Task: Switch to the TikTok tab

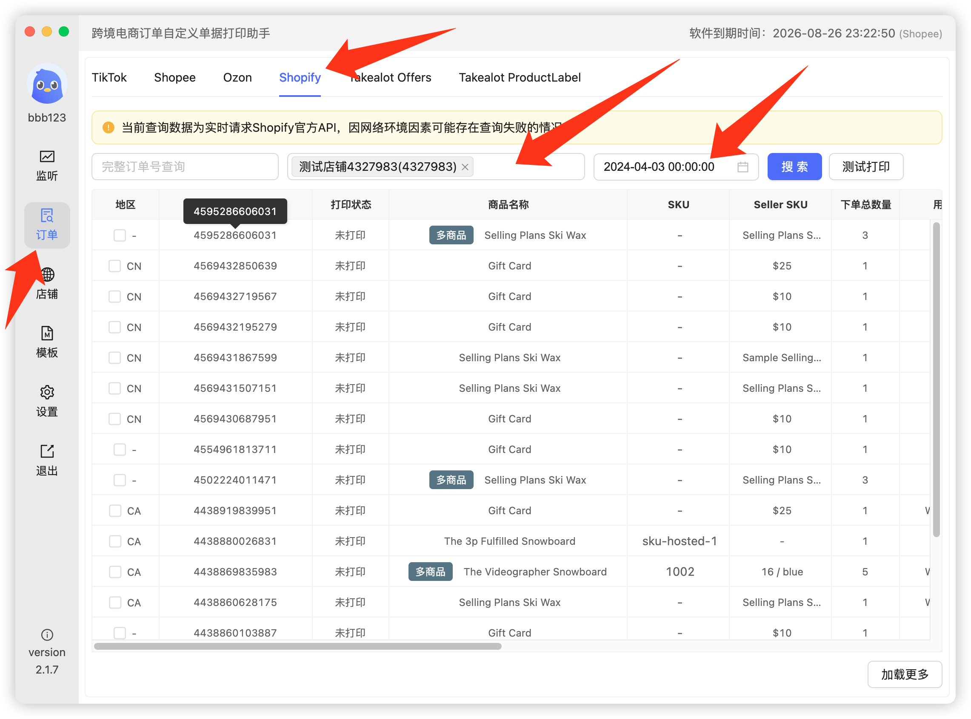Action: [109, 77]
